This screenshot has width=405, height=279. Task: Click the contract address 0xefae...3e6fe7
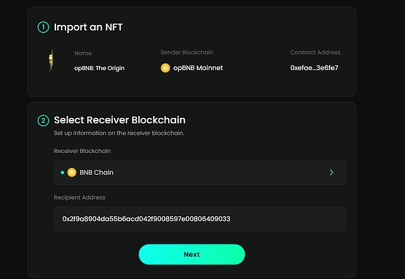(x=315, y=68)
